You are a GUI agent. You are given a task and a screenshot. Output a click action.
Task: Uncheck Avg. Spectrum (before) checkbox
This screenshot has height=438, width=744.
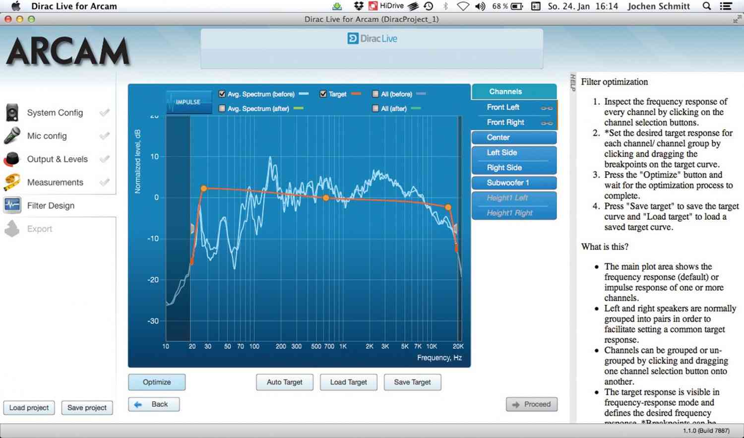(x=222, y=94)
